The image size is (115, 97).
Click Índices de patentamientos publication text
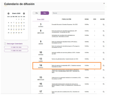pos(65,59)
